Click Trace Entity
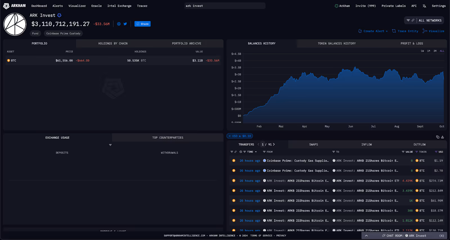450x240 pixels. [x=405, y=31]
